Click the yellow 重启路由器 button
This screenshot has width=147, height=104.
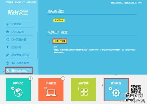coord(59,20)
